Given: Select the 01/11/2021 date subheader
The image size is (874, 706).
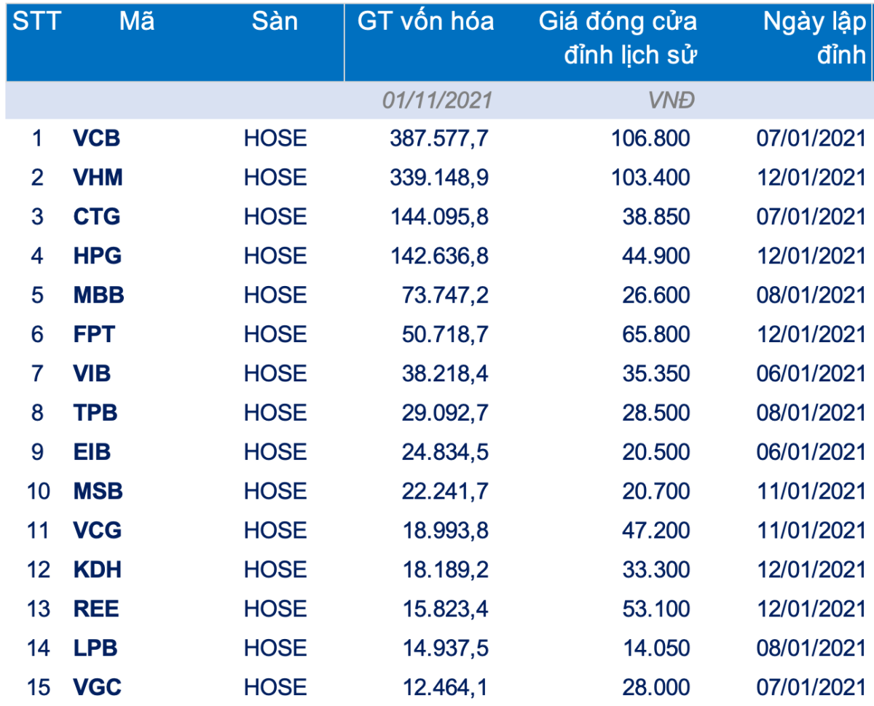Looking at the screenshot, I should [x=437, y=100].
